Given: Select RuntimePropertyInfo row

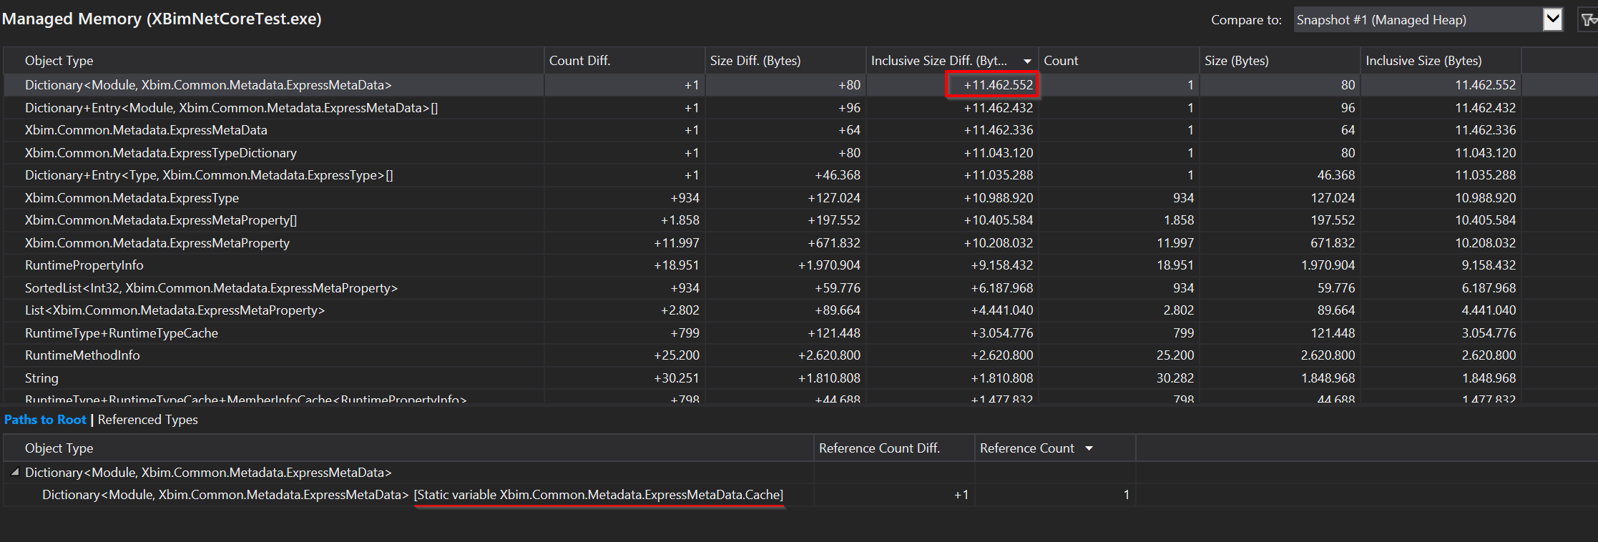Looking at the screenshot, I should pyautogui.click(x=799, y=265).
